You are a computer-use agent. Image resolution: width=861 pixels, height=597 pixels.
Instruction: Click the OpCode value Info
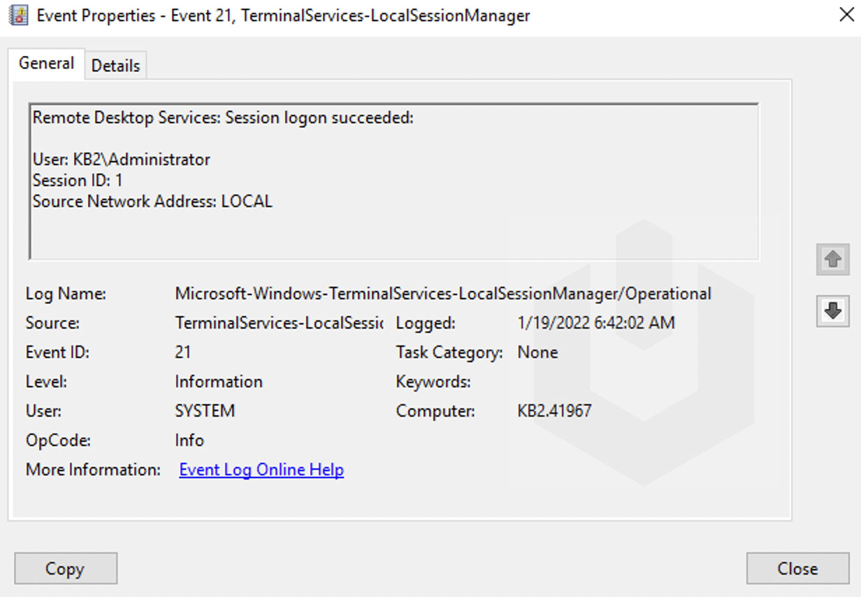tap(189, 440)
